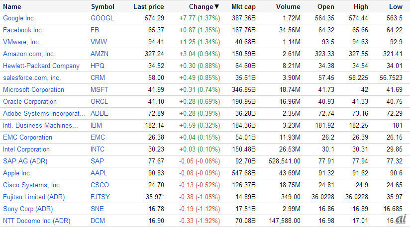This screenshot has height=228, width=410.
Task: Sort by the Mkt cap column header
Action: coord(244,7)
